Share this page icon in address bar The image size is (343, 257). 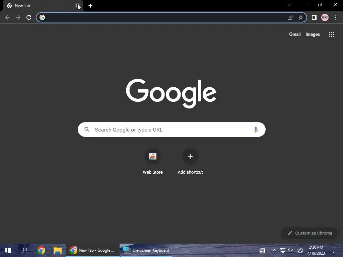click(x=290, y=17)
